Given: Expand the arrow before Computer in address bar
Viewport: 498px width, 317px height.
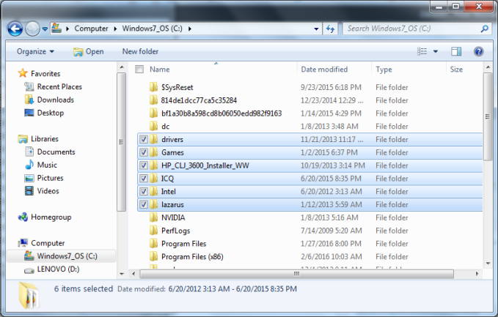Looking at the screenshot, I should (67, 29).
